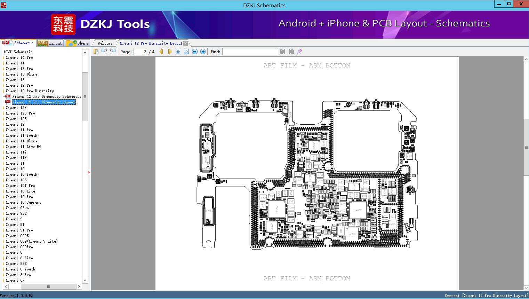Expand the Xiaomi 12X tree folder

click(x=16, y=108)
